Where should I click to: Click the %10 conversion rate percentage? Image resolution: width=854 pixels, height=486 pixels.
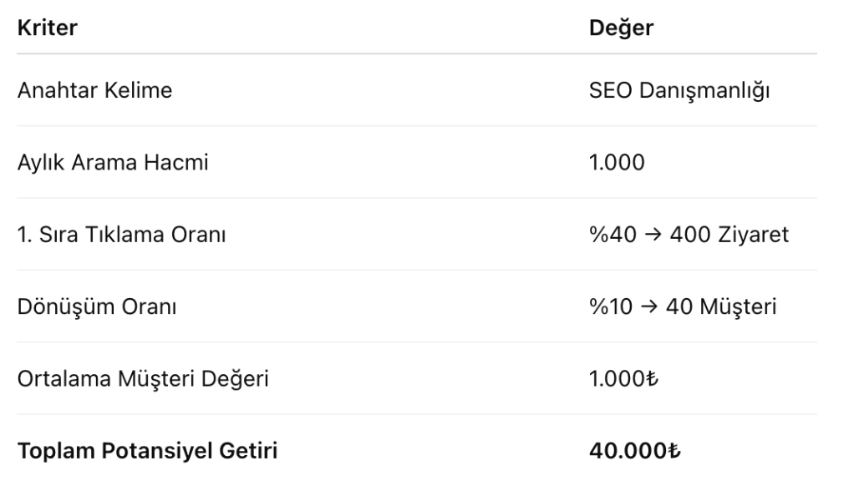(x=608, y=307)
